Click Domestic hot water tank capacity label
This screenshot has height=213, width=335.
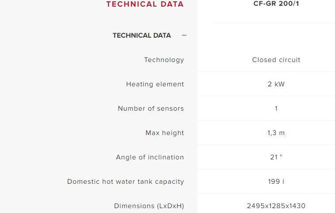tap(125, 182)
